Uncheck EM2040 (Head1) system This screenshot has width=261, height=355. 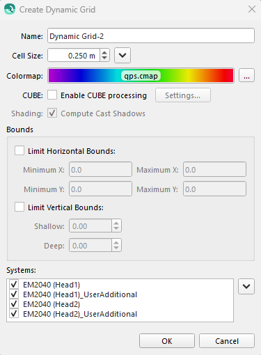tap(14, 284)
